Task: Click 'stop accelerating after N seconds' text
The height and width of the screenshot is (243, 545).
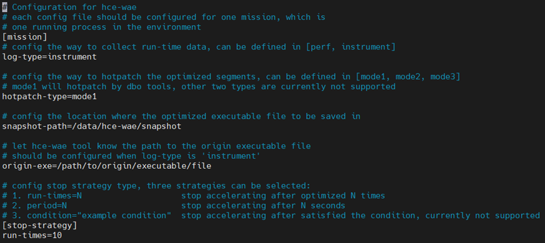Action: 263,205
